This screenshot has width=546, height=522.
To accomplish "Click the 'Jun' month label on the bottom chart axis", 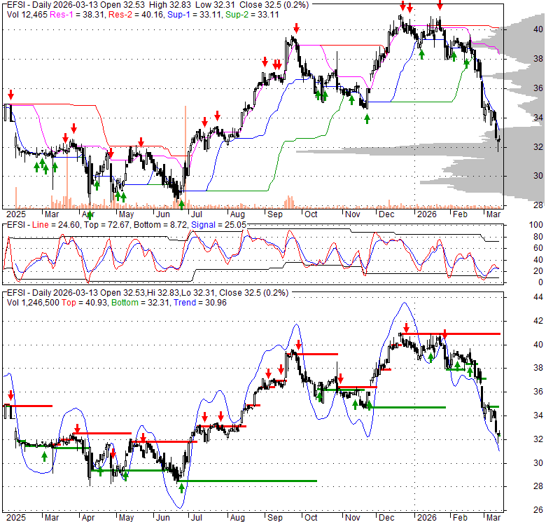I will (x=162, y=518).
